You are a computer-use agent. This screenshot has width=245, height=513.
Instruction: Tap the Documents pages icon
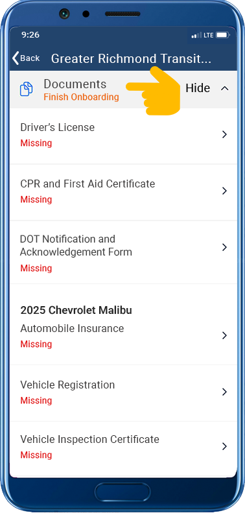26,89
